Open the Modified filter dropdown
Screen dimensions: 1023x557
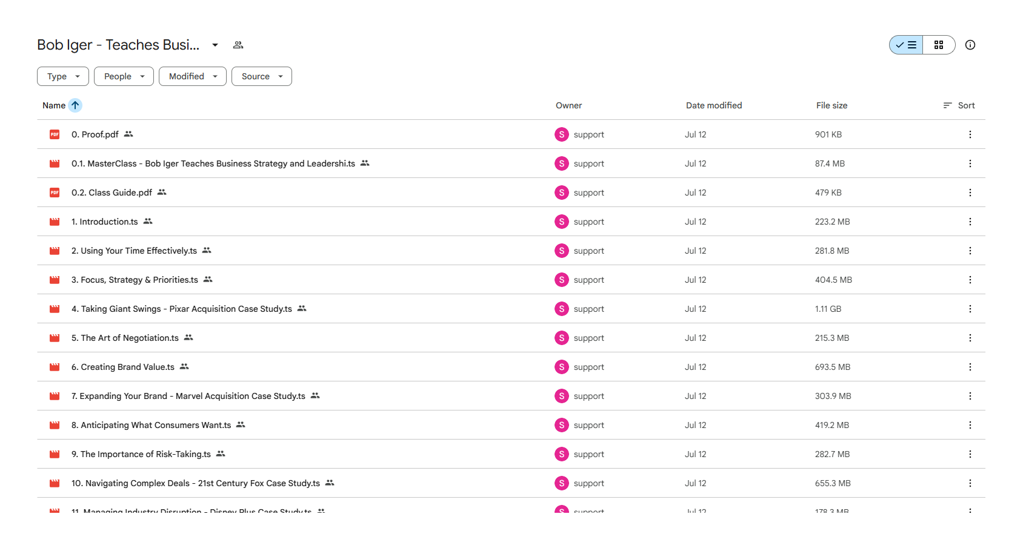tap(193, 76)
